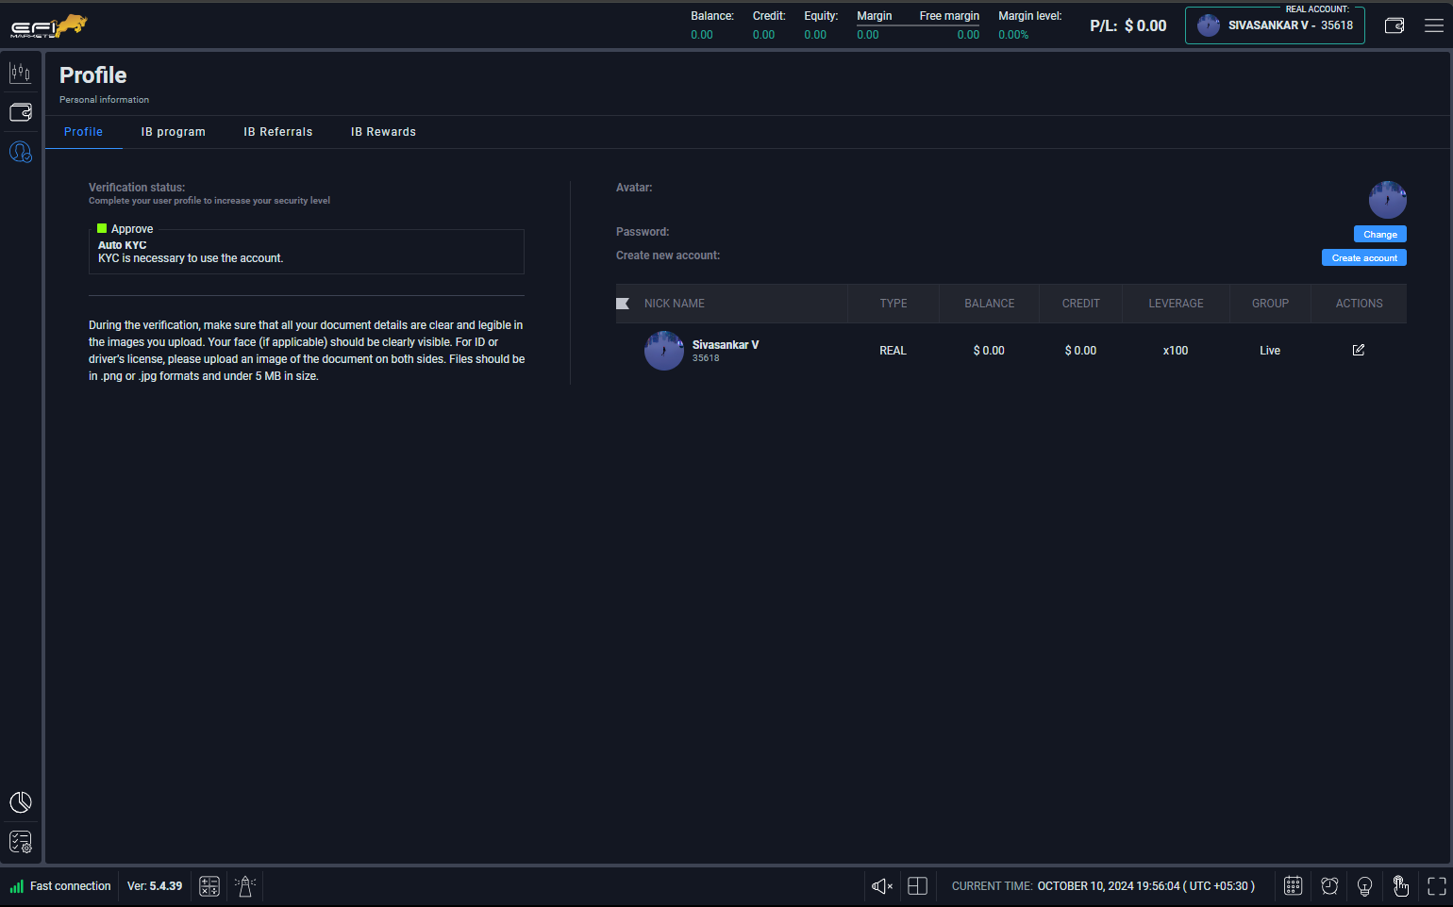Click the Equity value in header
The height and width of the screenshot is (907, 1453).
click(815, 35)
